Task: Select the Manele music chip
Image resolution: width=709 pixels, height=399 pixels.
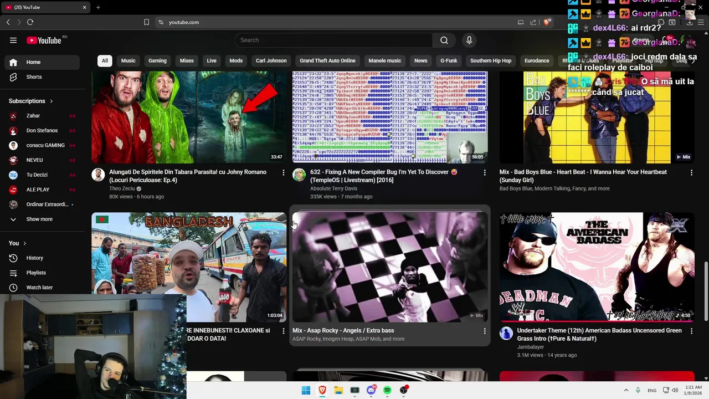Action: click(x=385, y=61)
